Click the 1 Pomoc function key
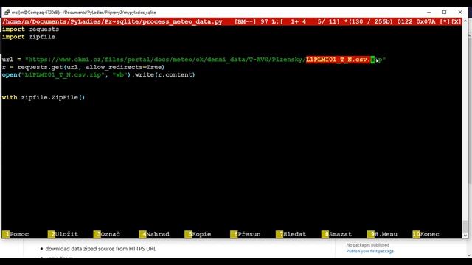 click(x=15, y=234)
